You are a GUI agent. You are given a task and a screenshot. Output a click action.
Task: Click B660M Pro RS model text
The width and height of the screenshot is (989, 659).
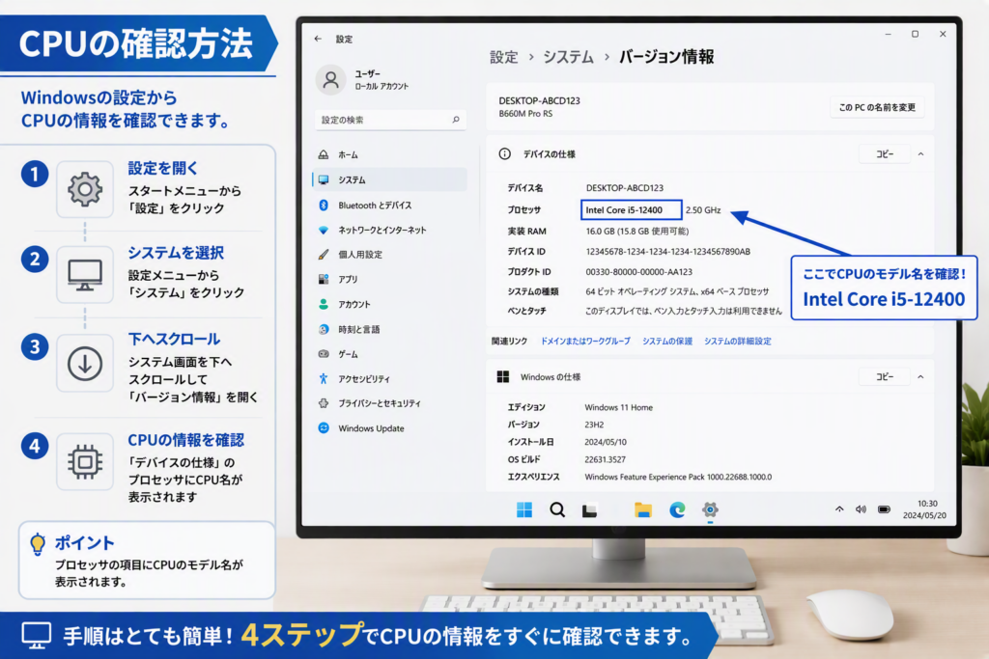click(x=525, y=114)
